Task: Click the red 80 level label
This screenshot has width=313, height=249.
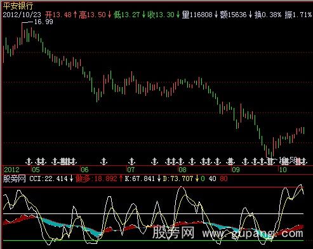Action: tap(223, 178)
